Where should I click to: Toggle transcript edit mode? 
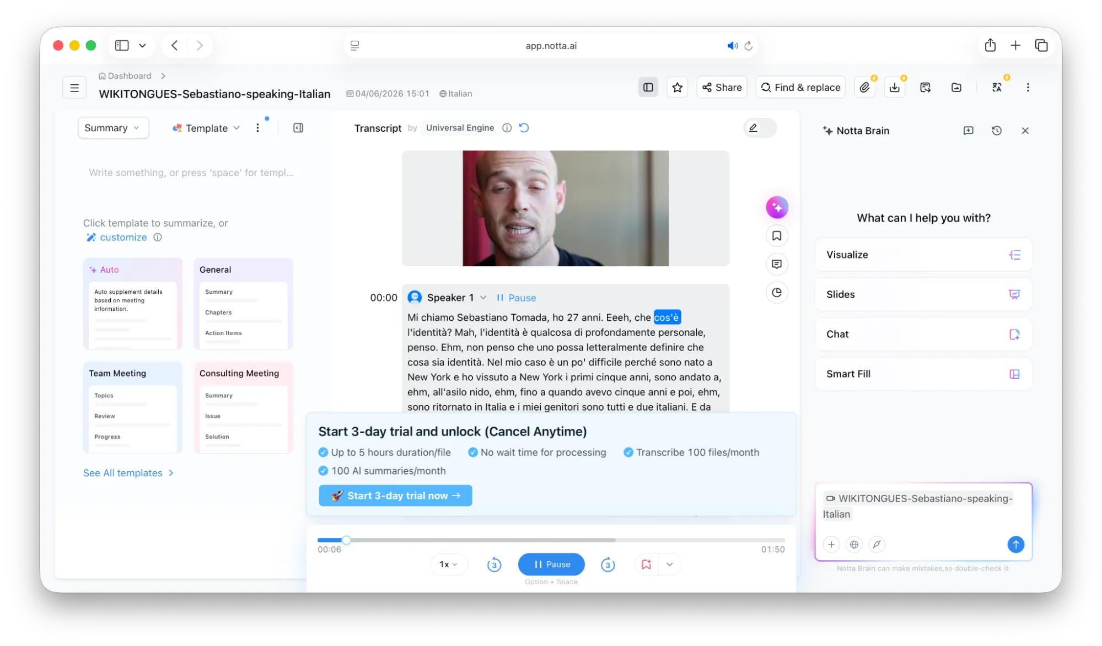coord(760,128)
